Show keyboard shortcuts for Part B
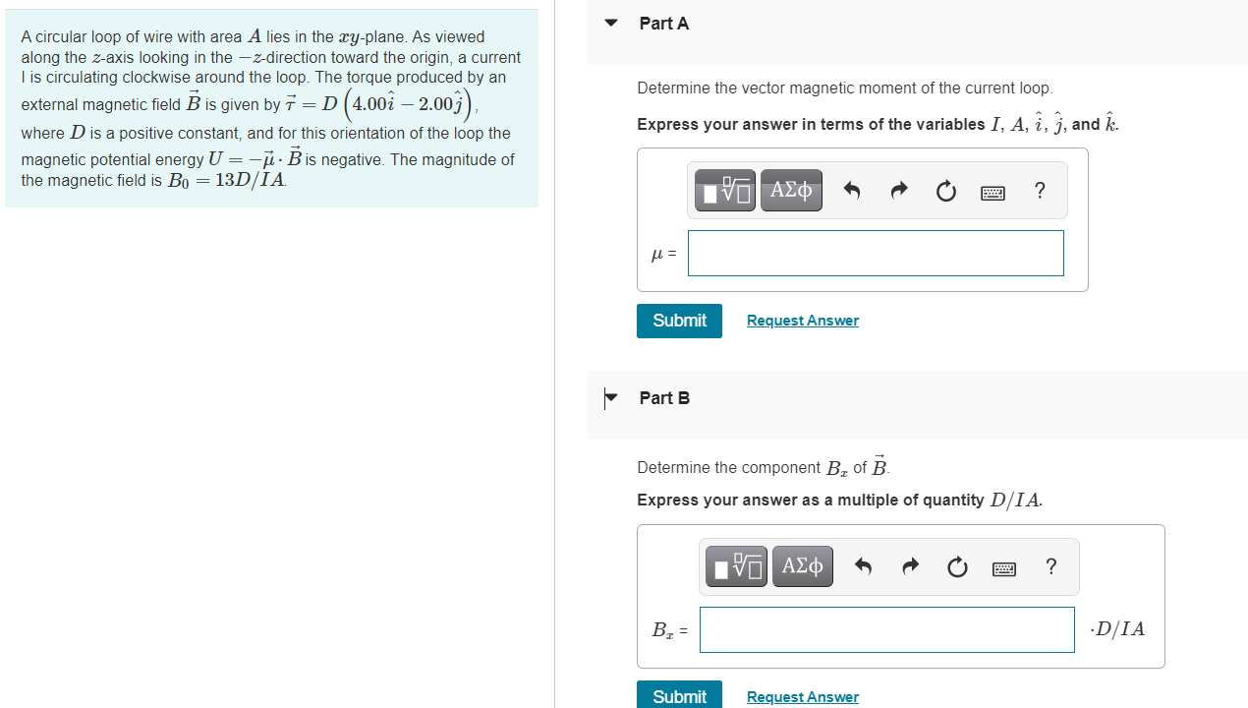 click(1004, 568)
